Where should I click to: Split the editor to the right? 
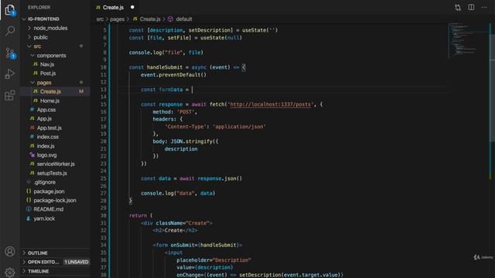(x=471, y=7)
